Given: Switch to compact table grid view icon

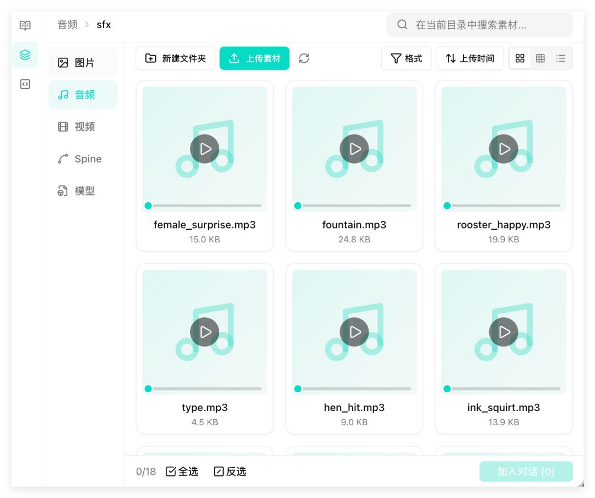Looking at the screenshot, I should pos(540,58).
